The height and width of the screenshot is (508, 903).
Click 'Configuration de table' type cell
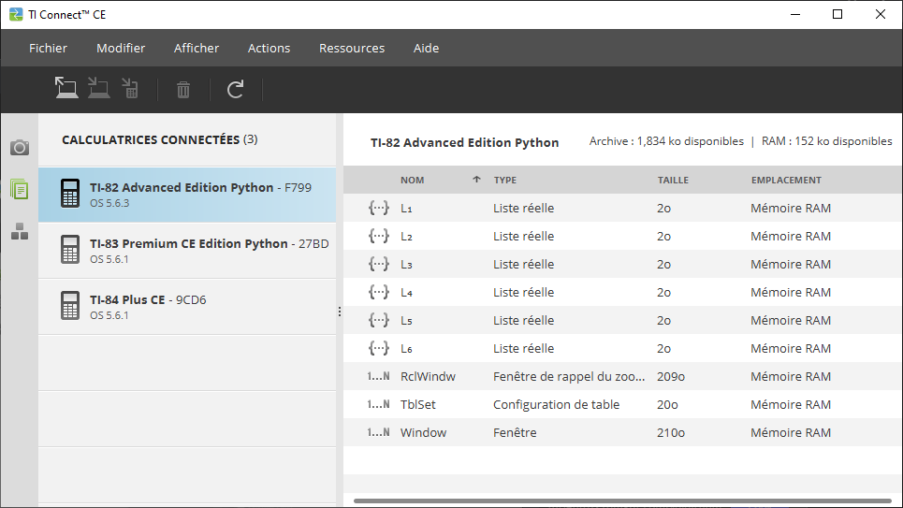click(557, 404)
